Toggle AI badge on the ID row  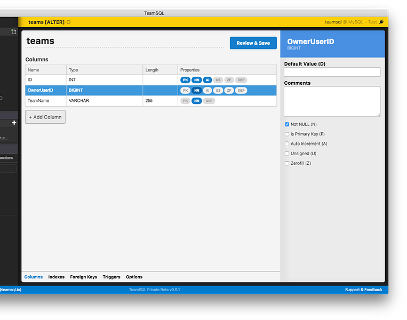coord(208,80)
